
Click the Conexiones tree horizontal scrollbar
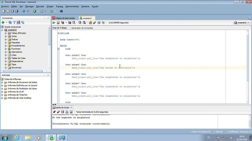tap(23, 71)
